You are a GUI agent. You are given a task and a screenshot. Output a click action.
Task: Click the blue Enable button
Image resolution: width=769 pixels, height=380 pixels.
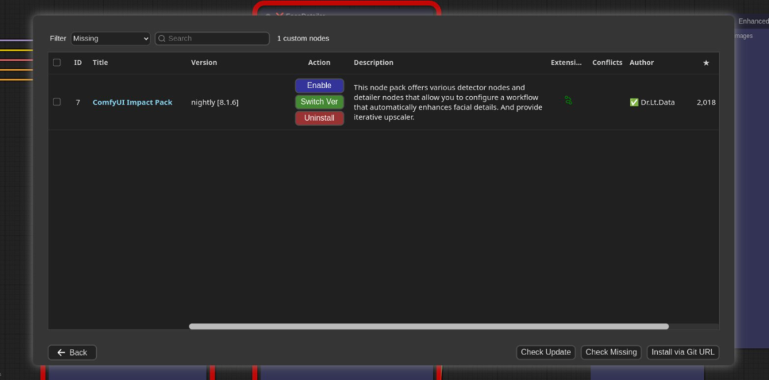coord(319,85)
